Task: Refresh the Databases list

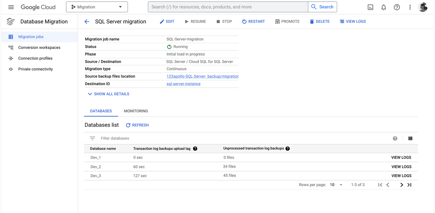Action: 137,125
